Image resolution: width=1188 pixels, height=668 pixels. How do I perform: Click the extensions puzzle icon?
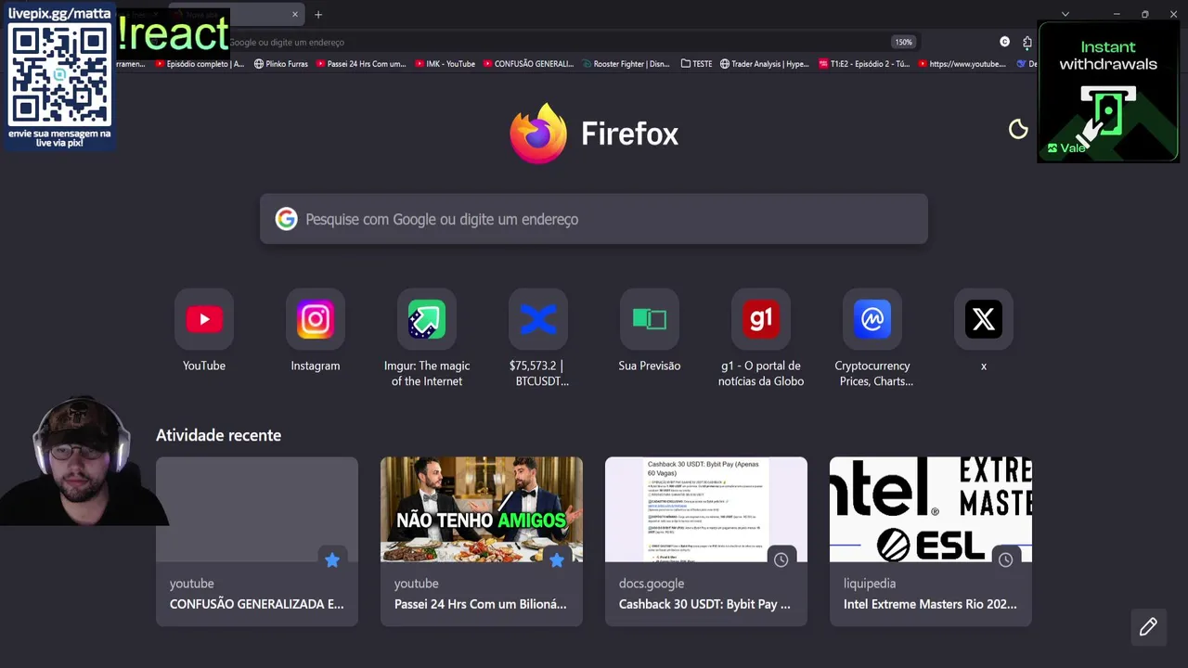point(1027,42)
